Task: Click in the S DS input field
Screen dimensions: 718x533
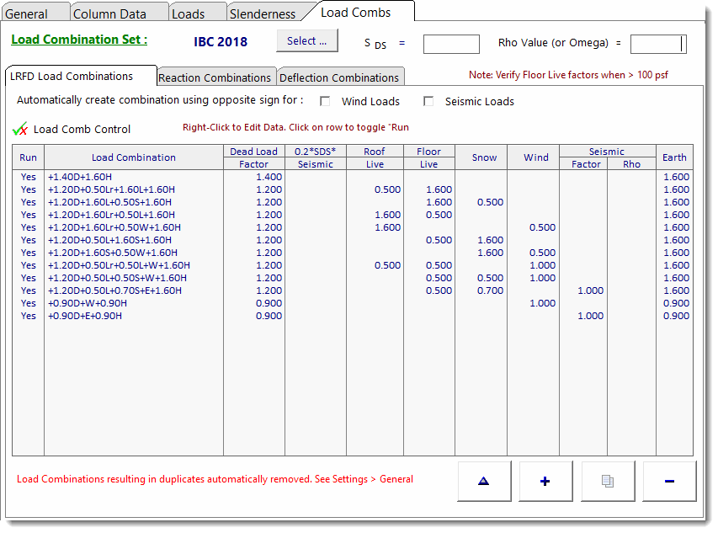Action: [x=450, y=44]
